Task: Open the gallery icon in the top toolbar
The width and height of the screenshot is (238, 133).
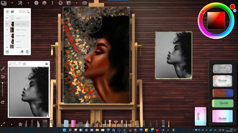Action: 3,3
